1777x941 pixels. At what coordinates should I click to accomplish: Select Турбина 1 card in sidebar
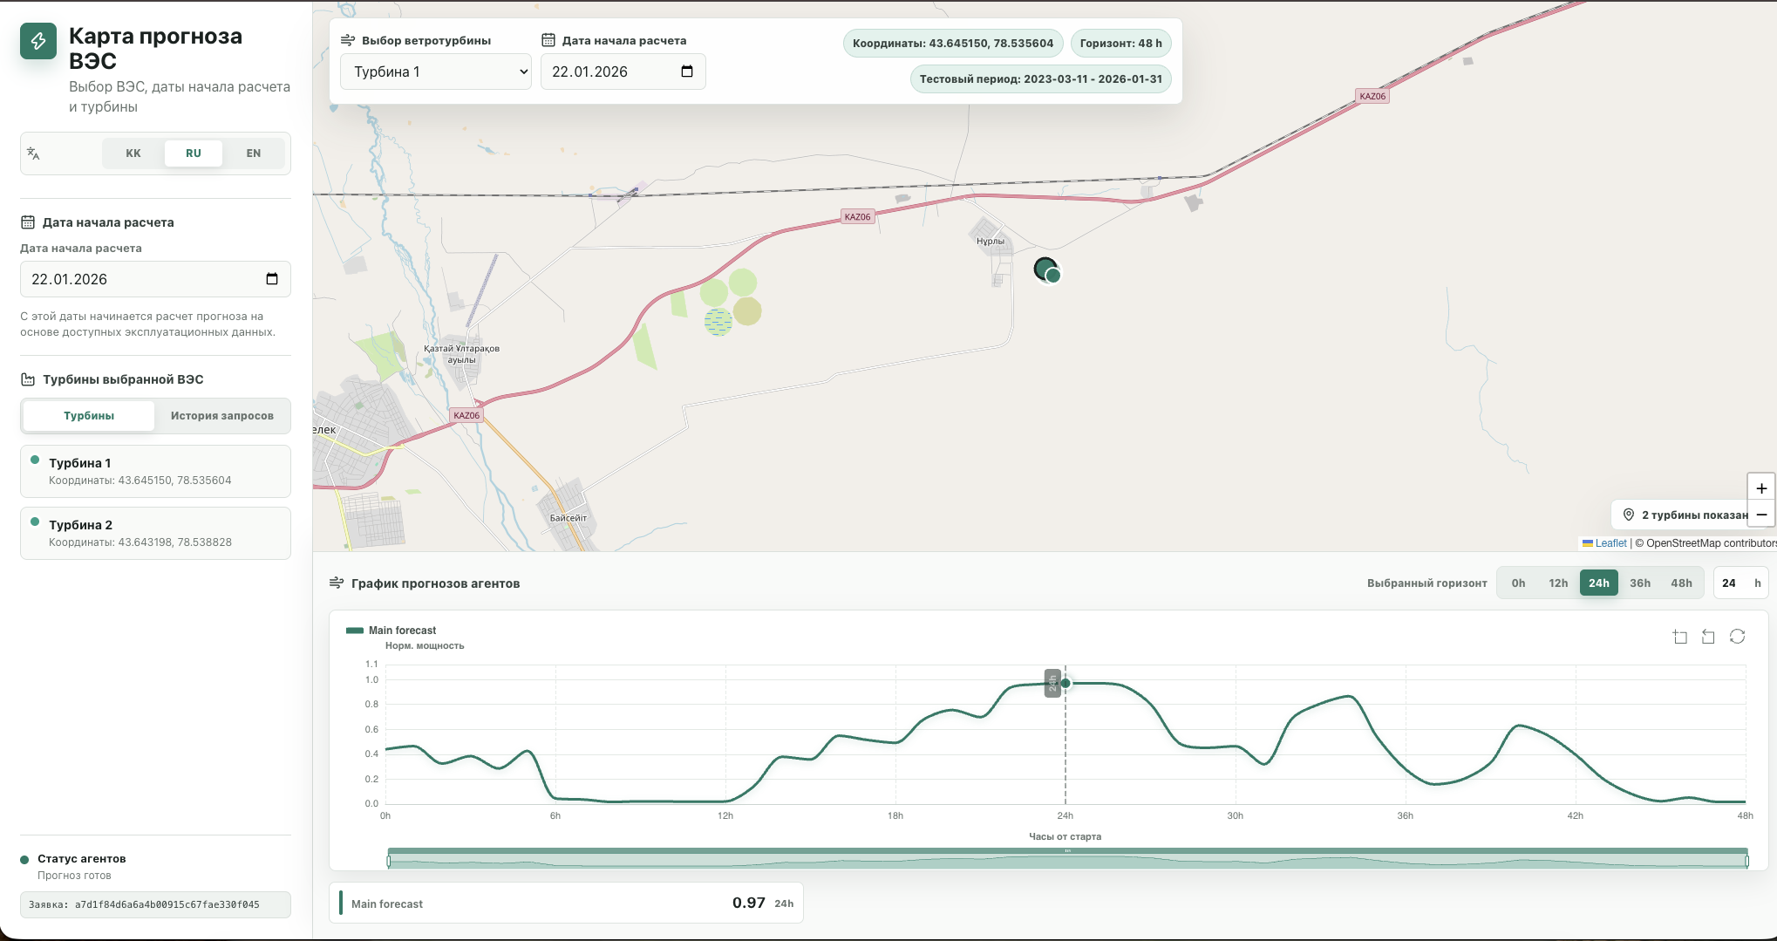[x=155, y=471]
